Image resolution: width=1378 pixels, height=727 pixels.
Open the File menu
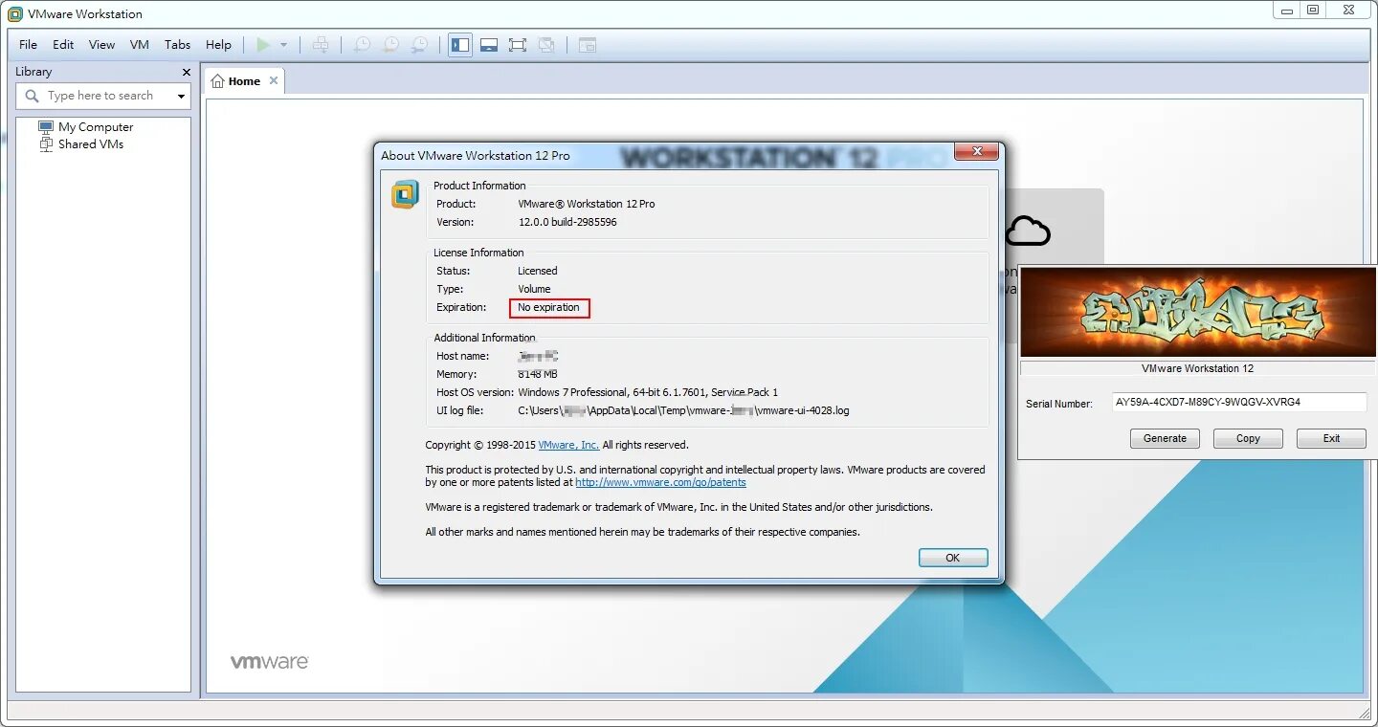coord(29,45)
